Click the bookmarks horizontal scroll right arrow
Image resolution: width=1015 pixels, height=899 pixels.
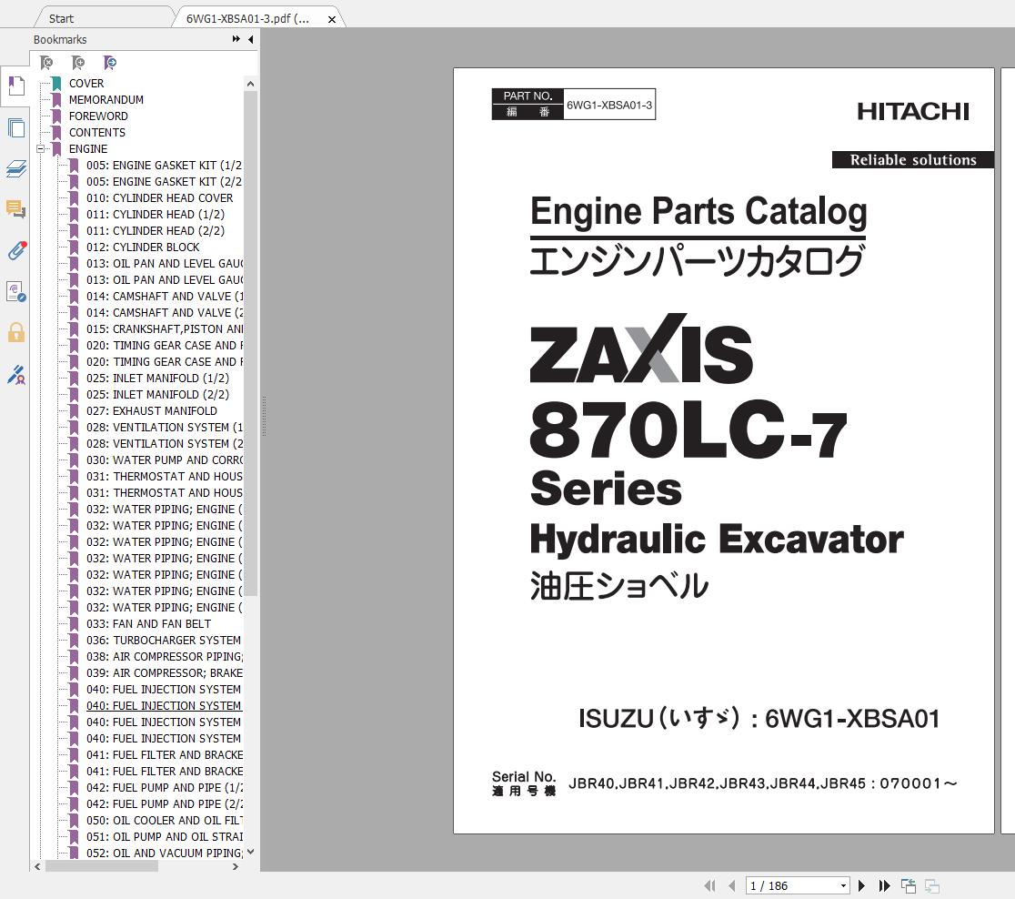(235, 866)
